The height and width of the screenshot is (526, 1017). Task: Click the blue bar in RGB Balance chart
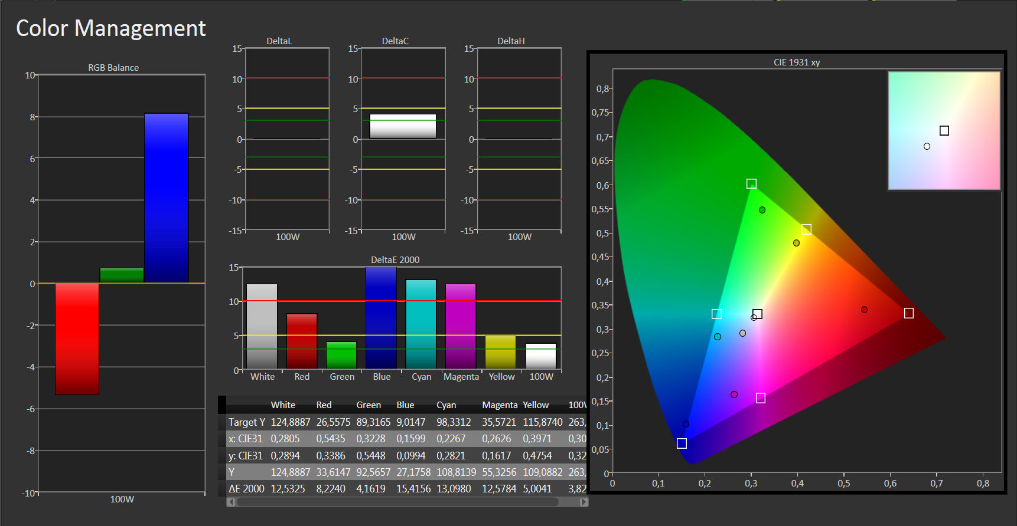167,198
